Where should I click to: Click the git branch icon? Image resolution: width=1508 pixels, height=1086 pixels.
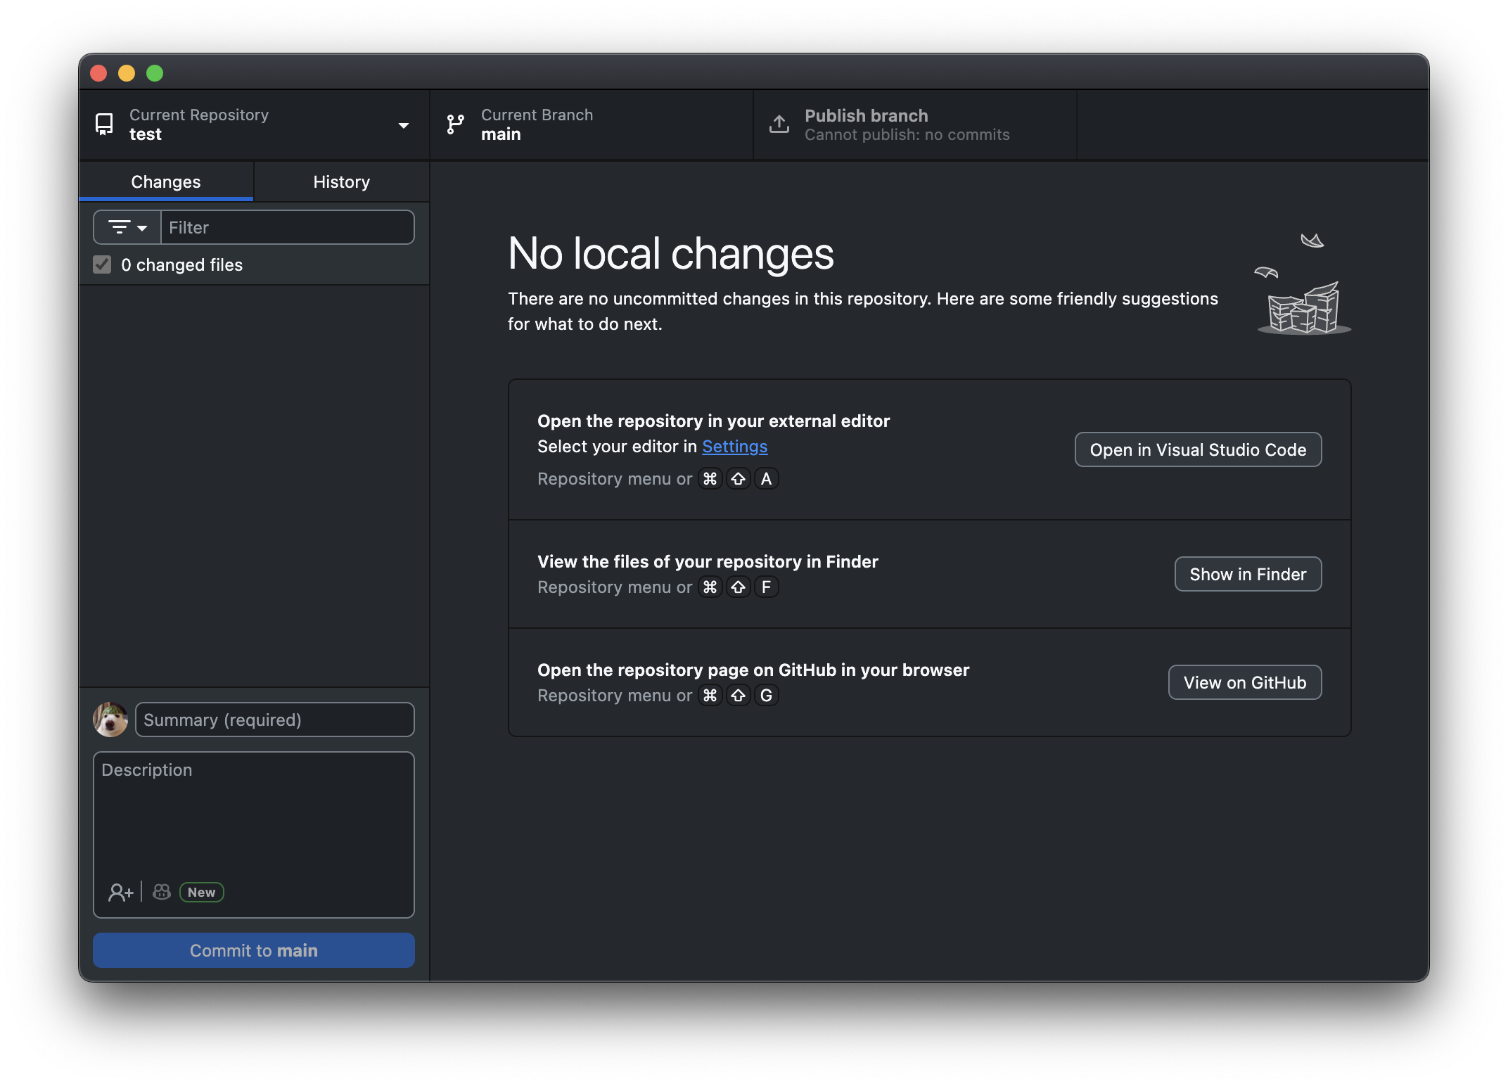(x=456, y=124)
